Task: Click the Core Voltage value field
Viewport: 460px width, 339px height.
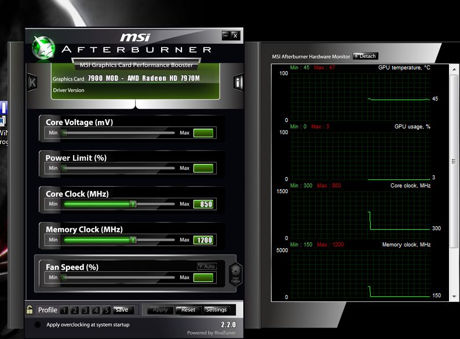Action: click(203, 132)
